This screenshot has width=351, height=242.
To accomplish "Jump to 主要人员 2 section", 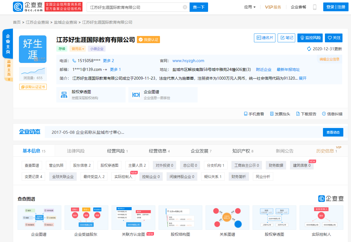I will [137, 165].
